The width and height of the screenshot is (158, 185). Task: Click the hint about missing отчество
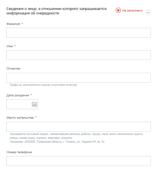tap(43, 85)
